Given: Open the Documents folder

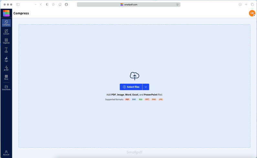Looking at the screenshot, I should pyautogui.click(x=6, y=88).
